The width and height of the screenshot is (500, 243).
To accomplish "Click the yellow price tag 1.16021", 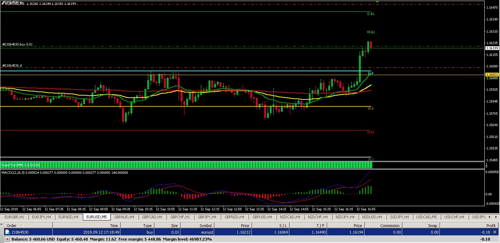I will click(x=492, y=75).
